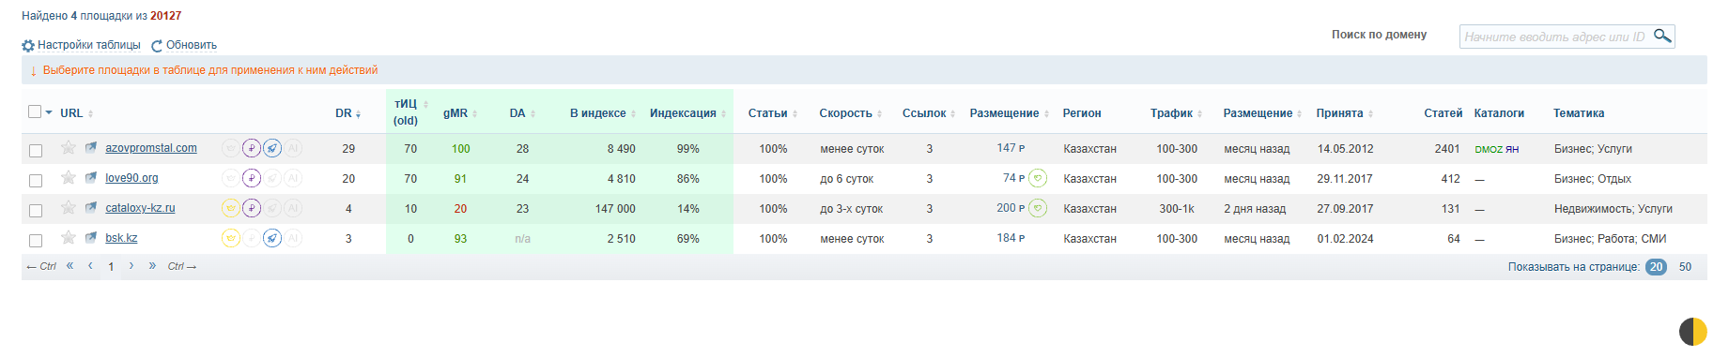Sort by Скорость column header
Image resolution: width=1729 pixels, height=357 pixels.
click(851, 113)
